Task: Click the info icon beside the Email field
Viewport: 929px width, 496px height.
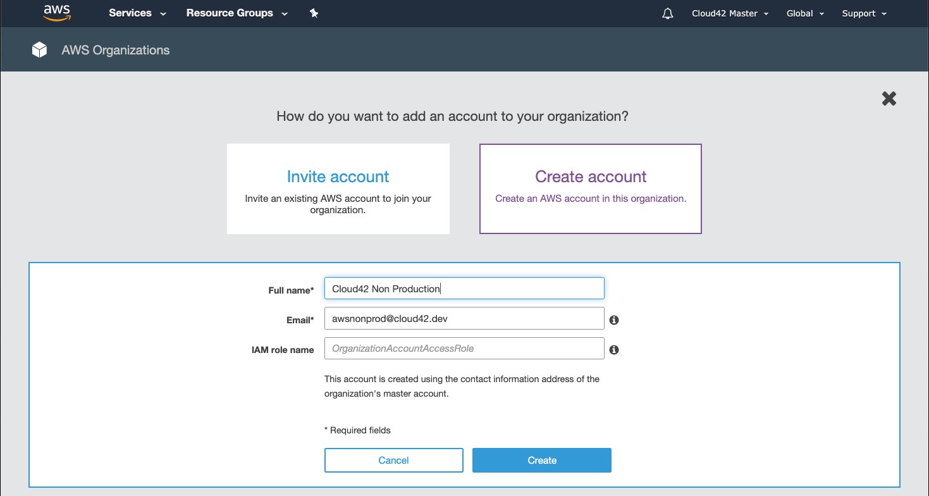Action: (613, 320)
